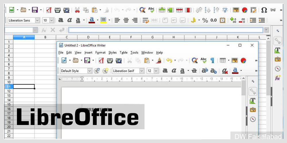Click into Calc formula input line
This screenshot has width=287, height=143.
(166, 30)
